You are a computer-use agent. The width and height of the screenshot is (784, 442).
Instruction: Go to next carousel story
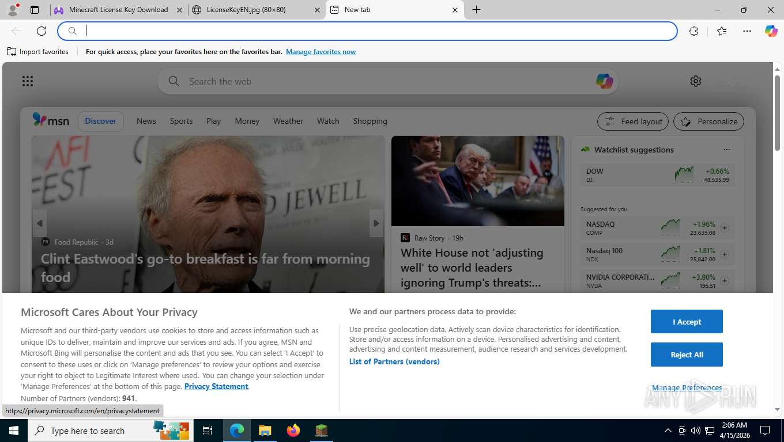(x=376, y=223)
